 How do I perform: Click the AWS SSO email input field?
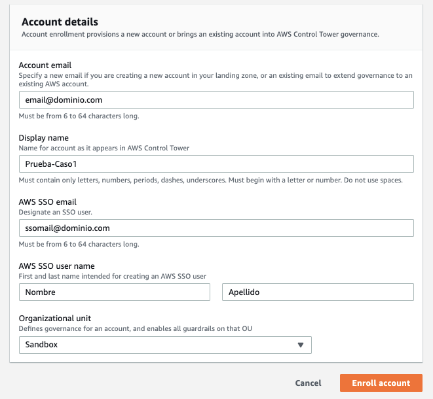point(216,228)
